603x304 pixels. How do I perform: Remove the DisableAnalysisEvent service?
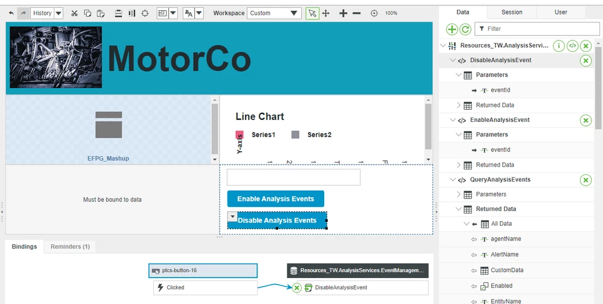click(585, 61)
